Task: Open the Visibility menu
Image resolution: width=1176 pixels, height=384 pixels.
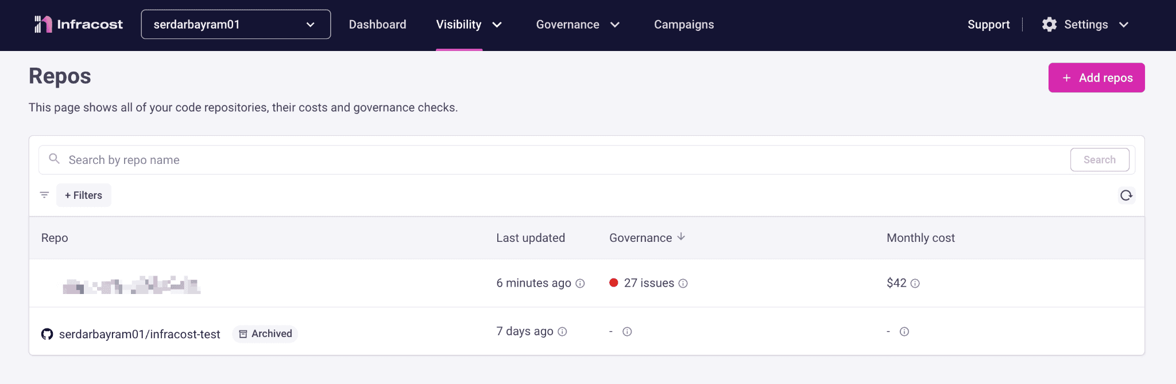Action: point(459,25)
